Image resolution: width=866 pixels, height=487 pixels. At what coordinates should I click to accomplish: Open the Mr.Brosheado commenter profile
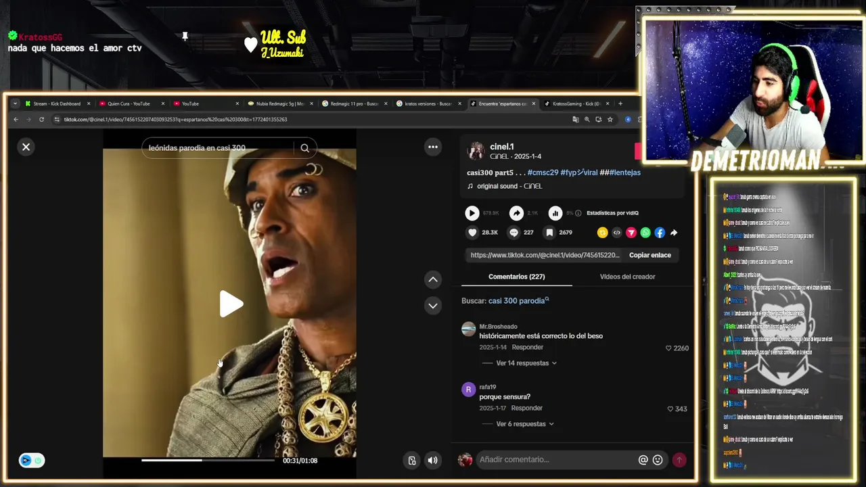[498, 327]
